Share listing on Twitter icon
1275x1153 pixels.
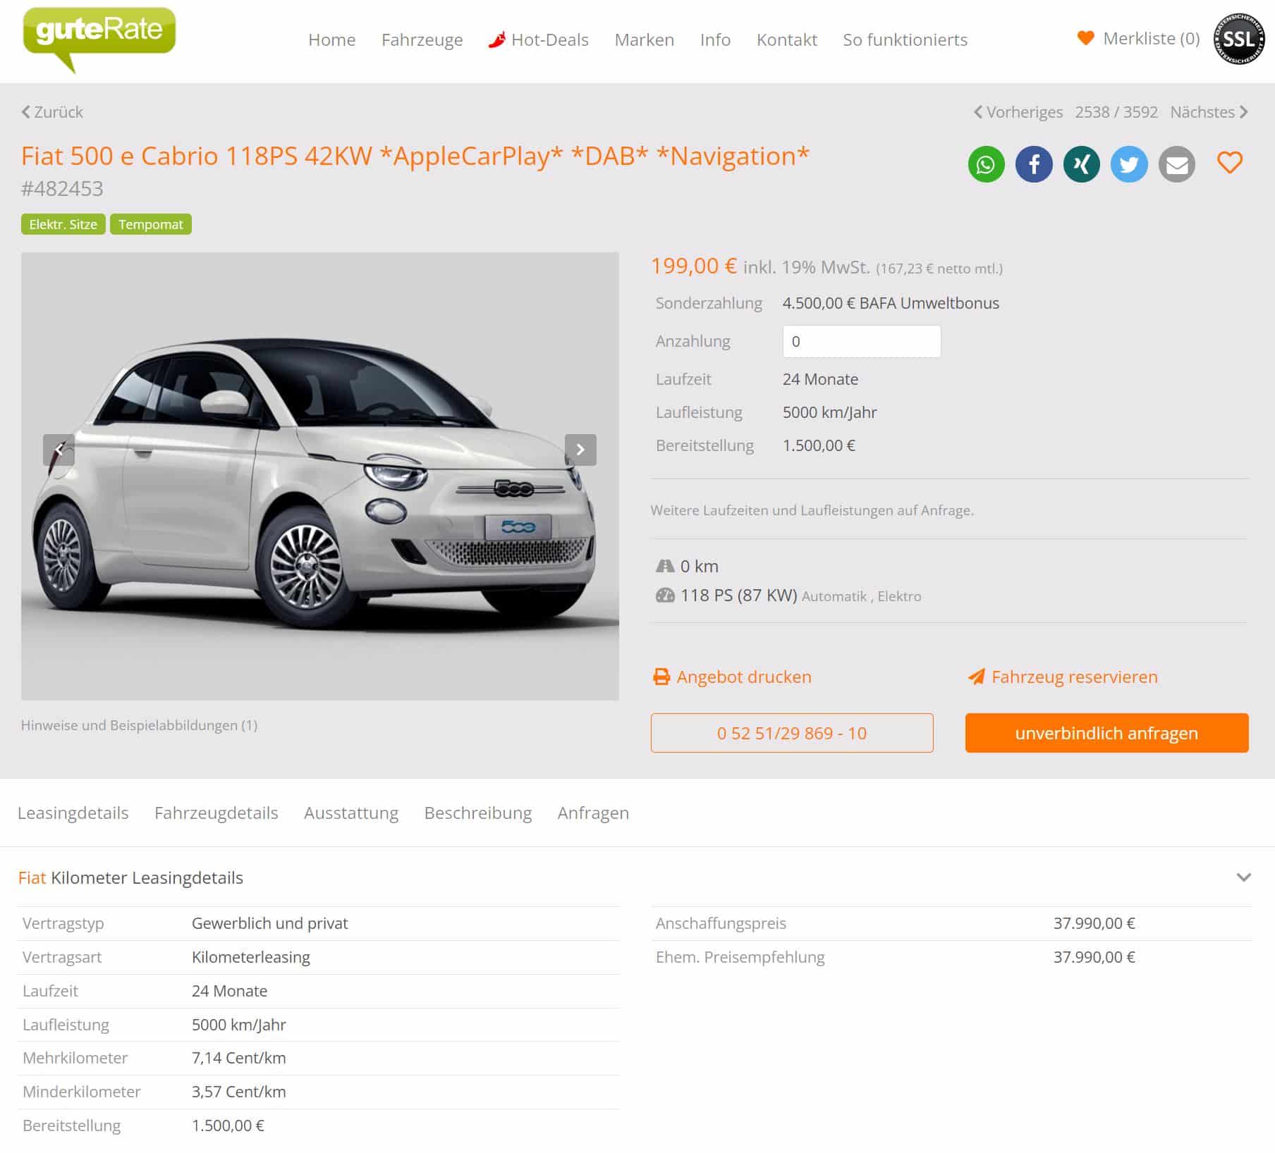(x=1129, y=164)
